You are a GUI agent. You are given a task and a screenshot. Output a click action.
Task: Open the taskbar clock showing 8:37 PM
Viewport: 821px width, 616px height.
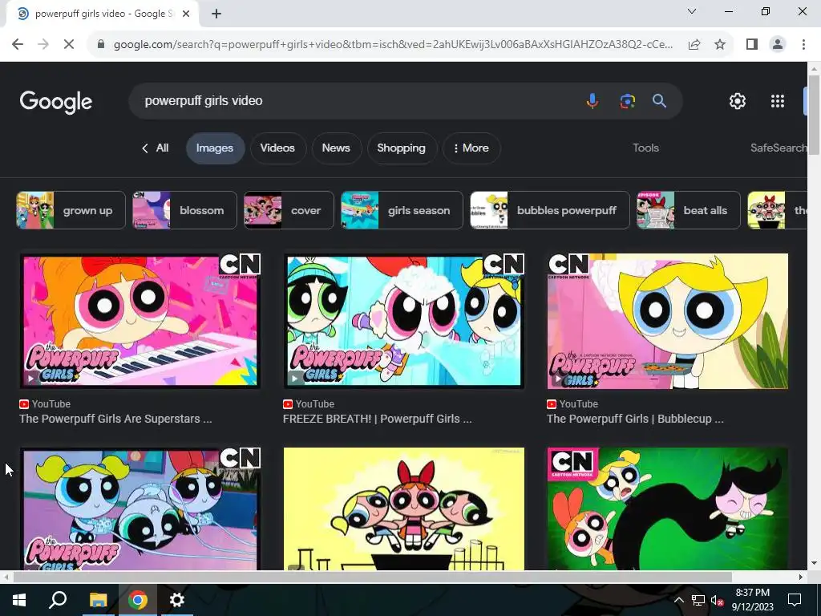coord(752,600)
